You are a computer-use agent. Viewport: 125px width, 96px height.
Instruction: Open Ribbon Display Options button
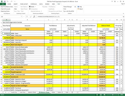pos(115,2)
